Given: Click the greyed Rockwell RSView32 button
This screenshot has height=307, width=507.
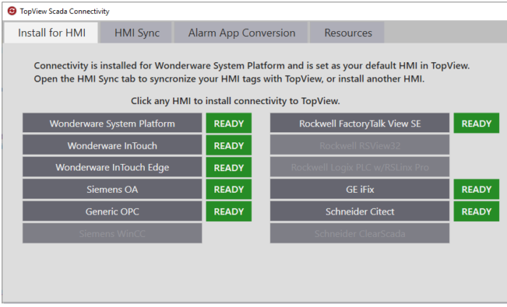Looking at the screenshot, I should pos(359,145).
